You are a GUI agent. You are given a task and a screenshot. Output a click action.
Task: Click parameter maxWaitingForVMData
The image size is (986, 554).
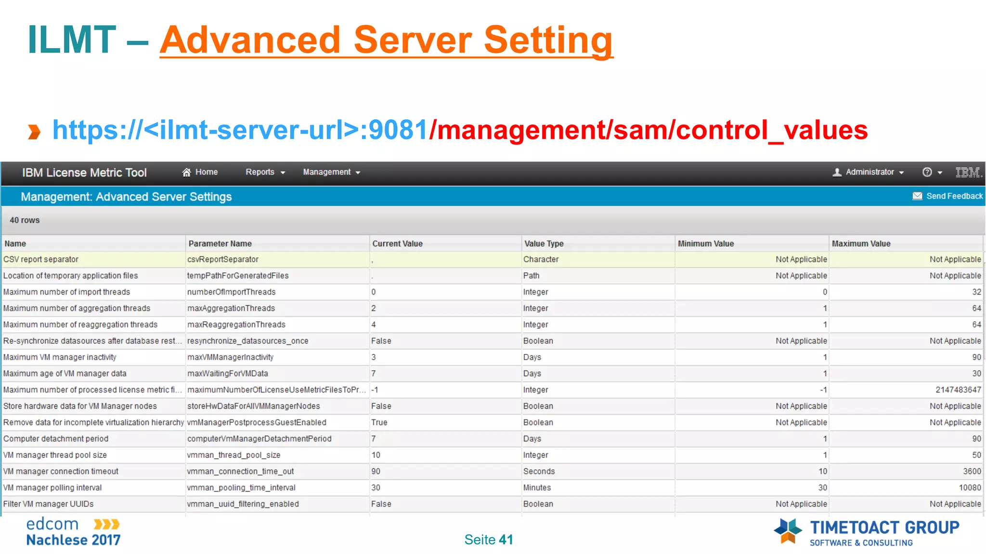[x=228, y=374]
